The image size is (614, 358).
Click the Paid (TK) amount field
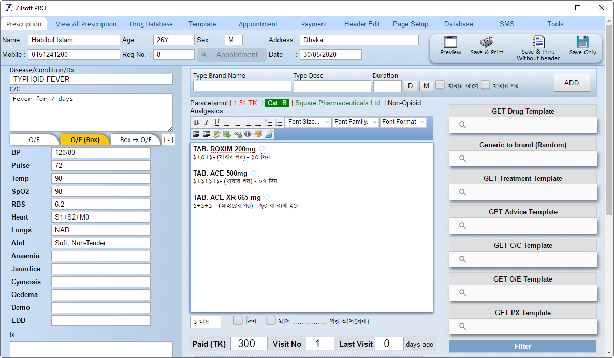point(248,344)
